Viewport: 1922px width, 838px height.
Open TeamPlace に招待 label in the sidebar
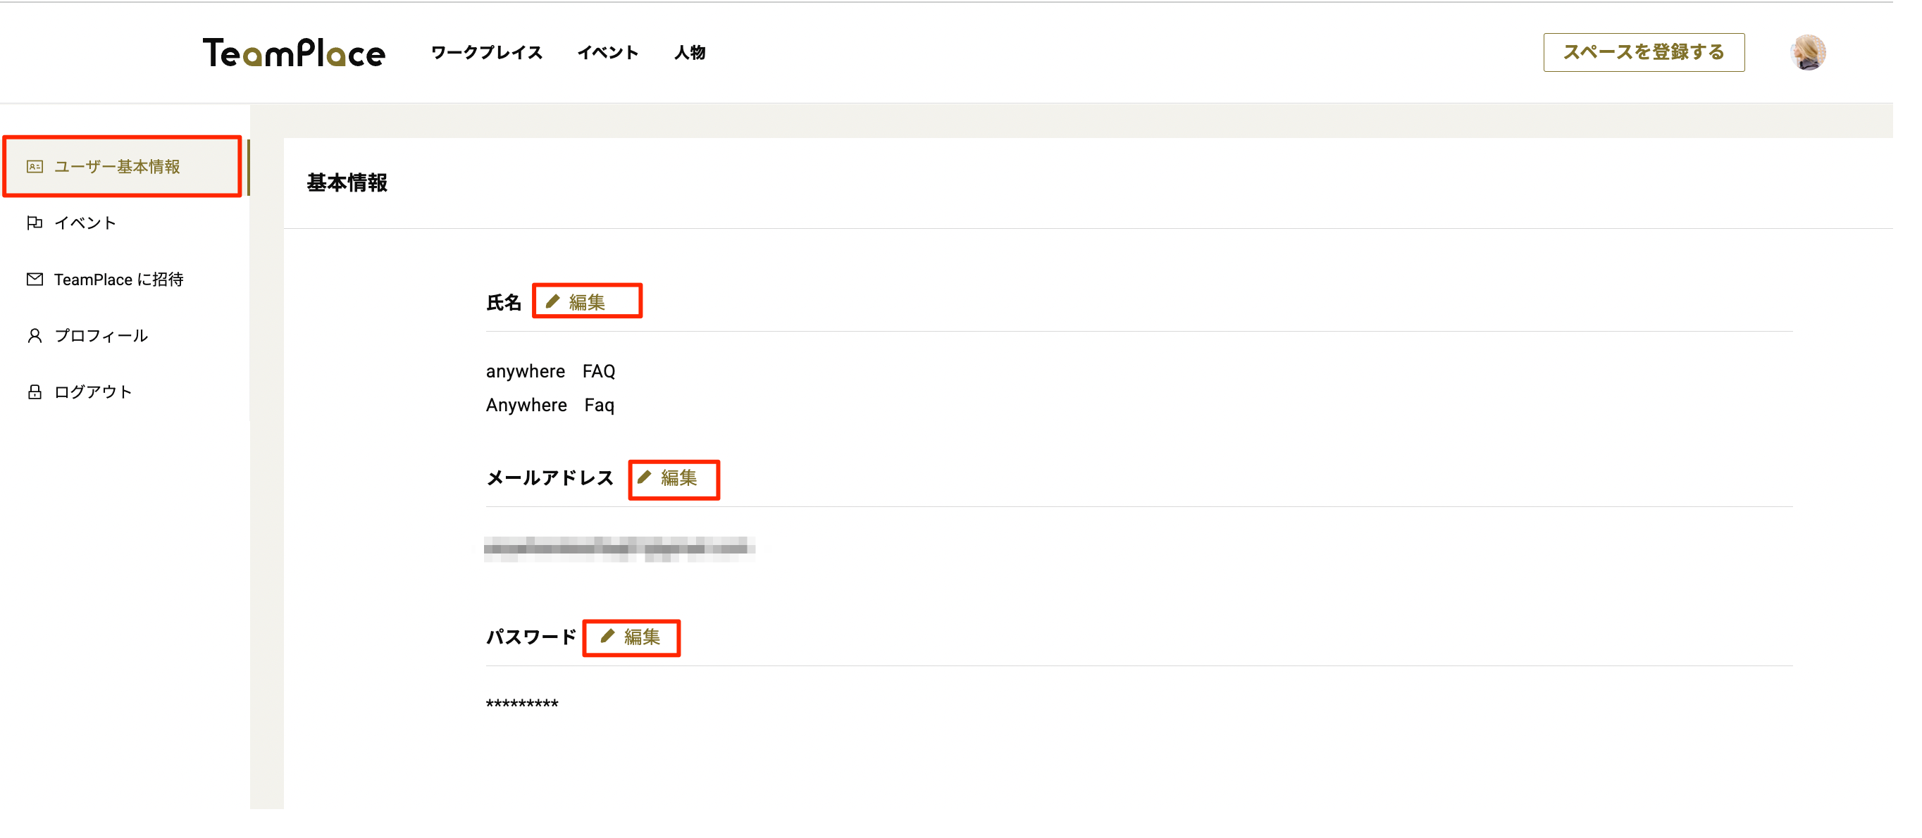(118, 280)
